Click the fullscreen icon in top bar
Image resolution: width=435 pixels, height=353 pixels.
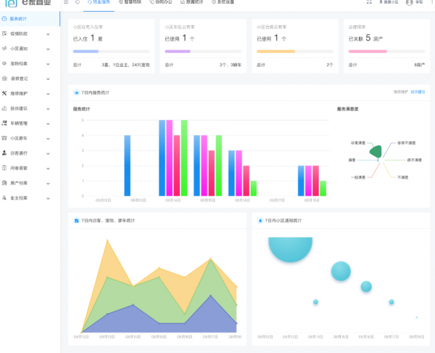pyautogui.click(x=368, y=2)
